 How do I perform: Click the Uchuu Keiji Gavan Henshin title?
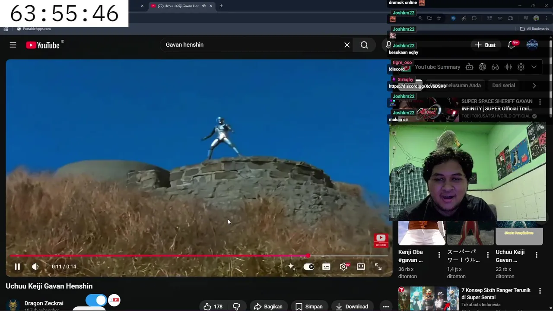49,286
